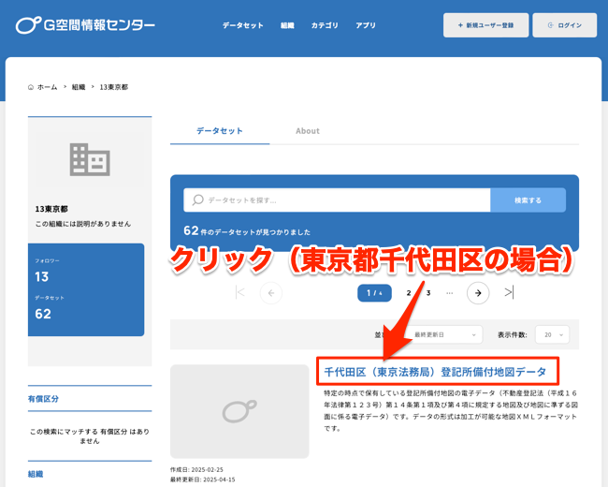Open 千代田区（東京法務局）登記所備付地図データ link

(x=435, y=372)
